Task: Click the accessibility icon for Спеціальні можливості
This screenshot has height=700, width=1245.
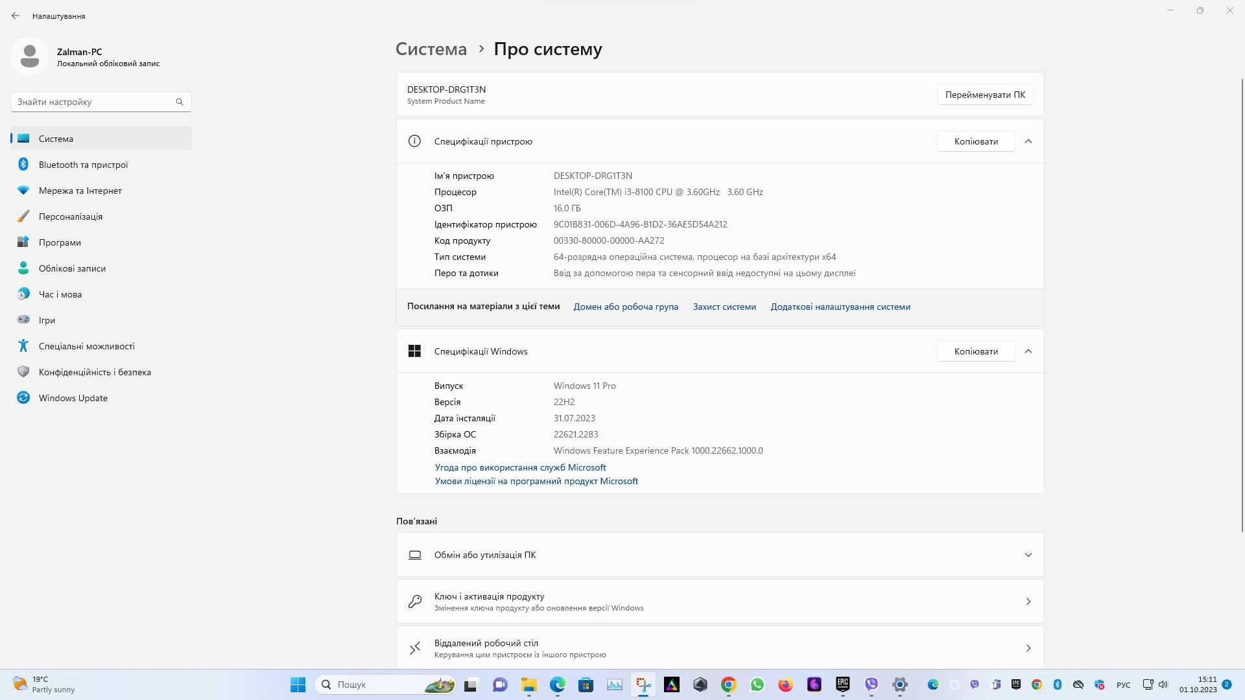Action: click(23, 345)
